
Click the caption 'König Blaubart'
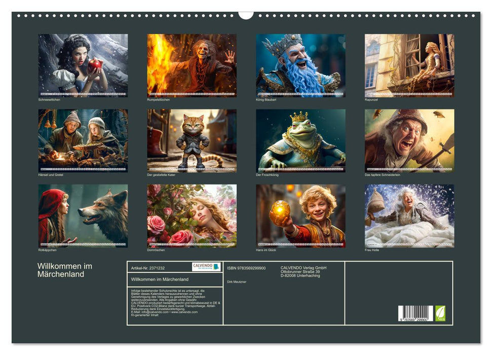coord(266,99)
